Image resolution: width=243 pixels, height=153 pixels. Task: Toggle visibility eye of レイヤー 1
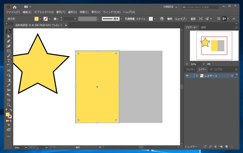coord(187,76)
